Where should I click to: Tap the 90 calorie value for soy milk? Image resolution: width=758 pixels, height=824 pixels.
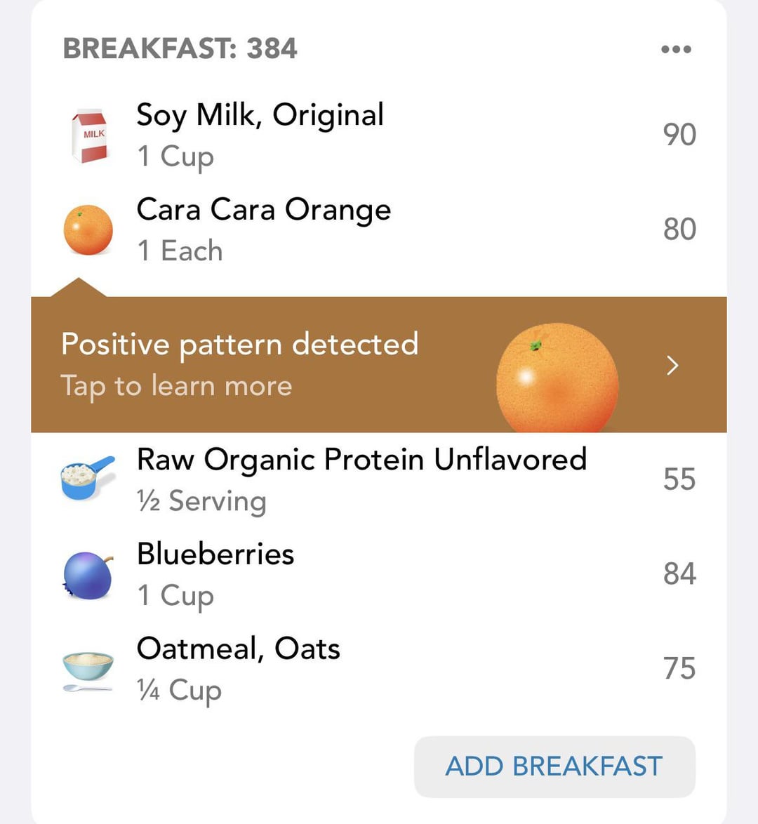pyautogui.click(x=679, y=135)
